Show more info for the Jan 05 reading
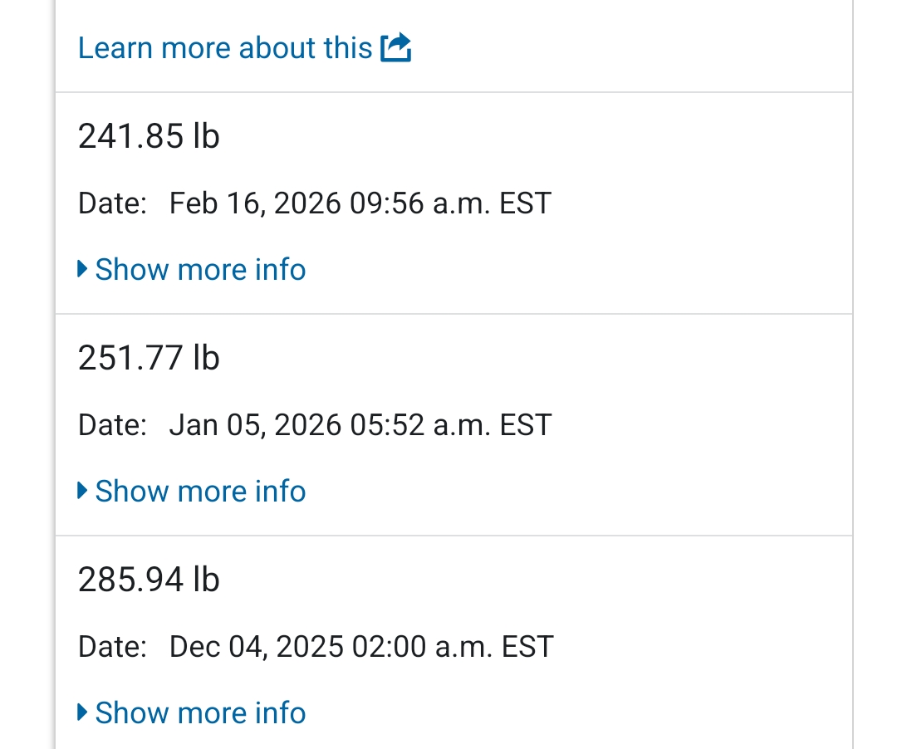Viewport: 897px width, 749px height. click(x=200, y=491)
